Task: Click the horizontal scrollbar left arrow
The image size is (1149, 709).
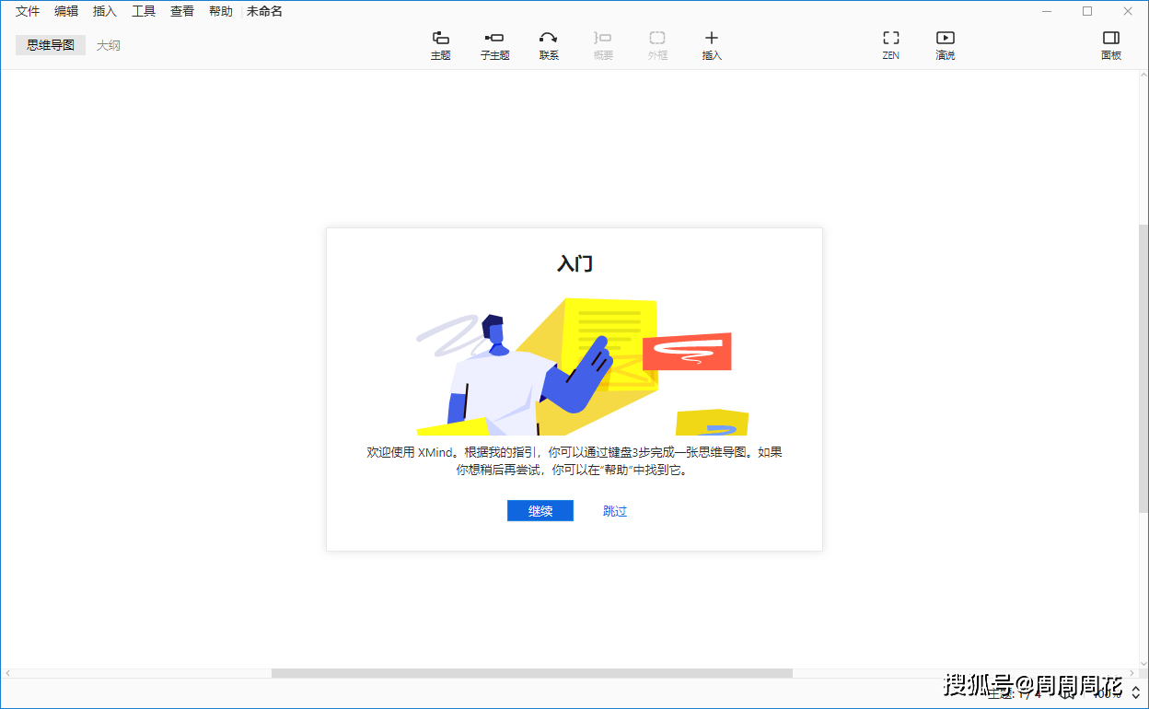Action: tap(7, 673)
